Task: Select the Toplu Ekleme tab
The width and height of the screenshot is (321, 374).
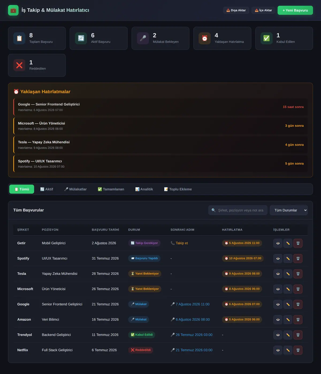Action: (x=178, y=189)
